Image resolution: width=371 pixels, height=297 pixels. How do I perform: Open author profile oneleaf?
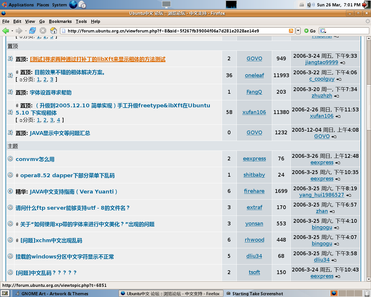click(x=254, y=75)
